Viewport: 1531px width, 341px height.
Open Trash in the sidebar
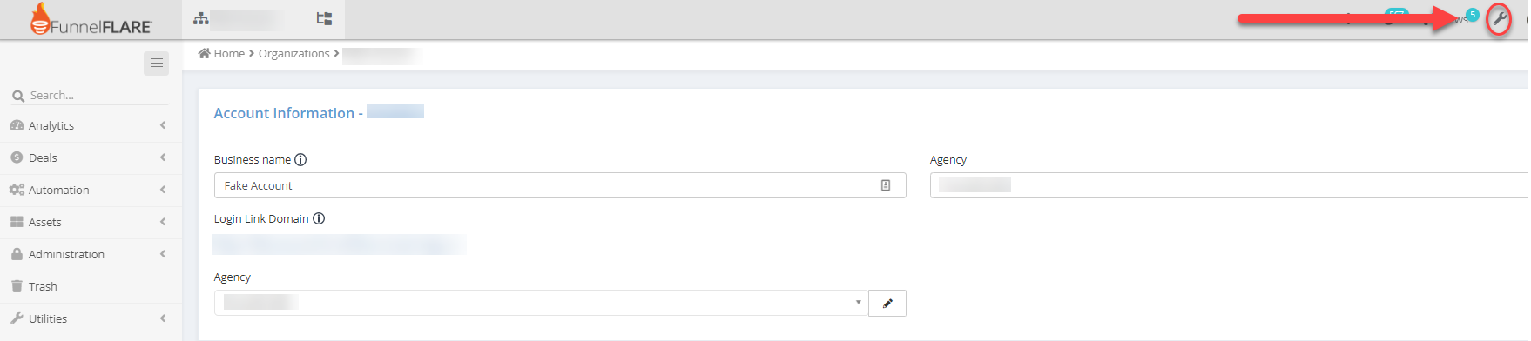[91, 286]
